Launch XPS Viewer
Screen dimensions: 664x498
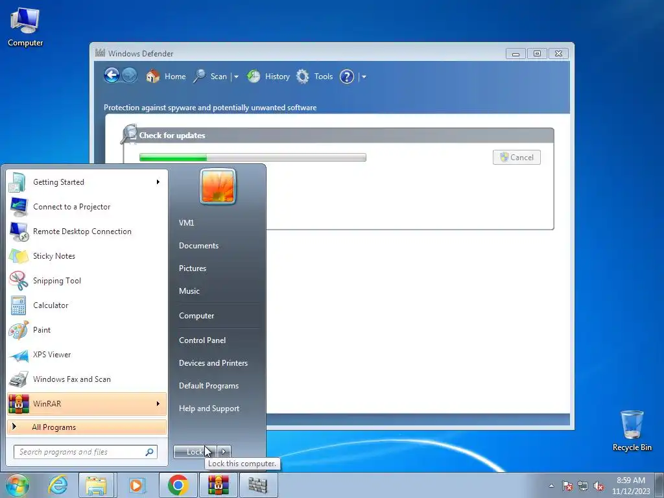pyautogui.click(x=86, y=355)
